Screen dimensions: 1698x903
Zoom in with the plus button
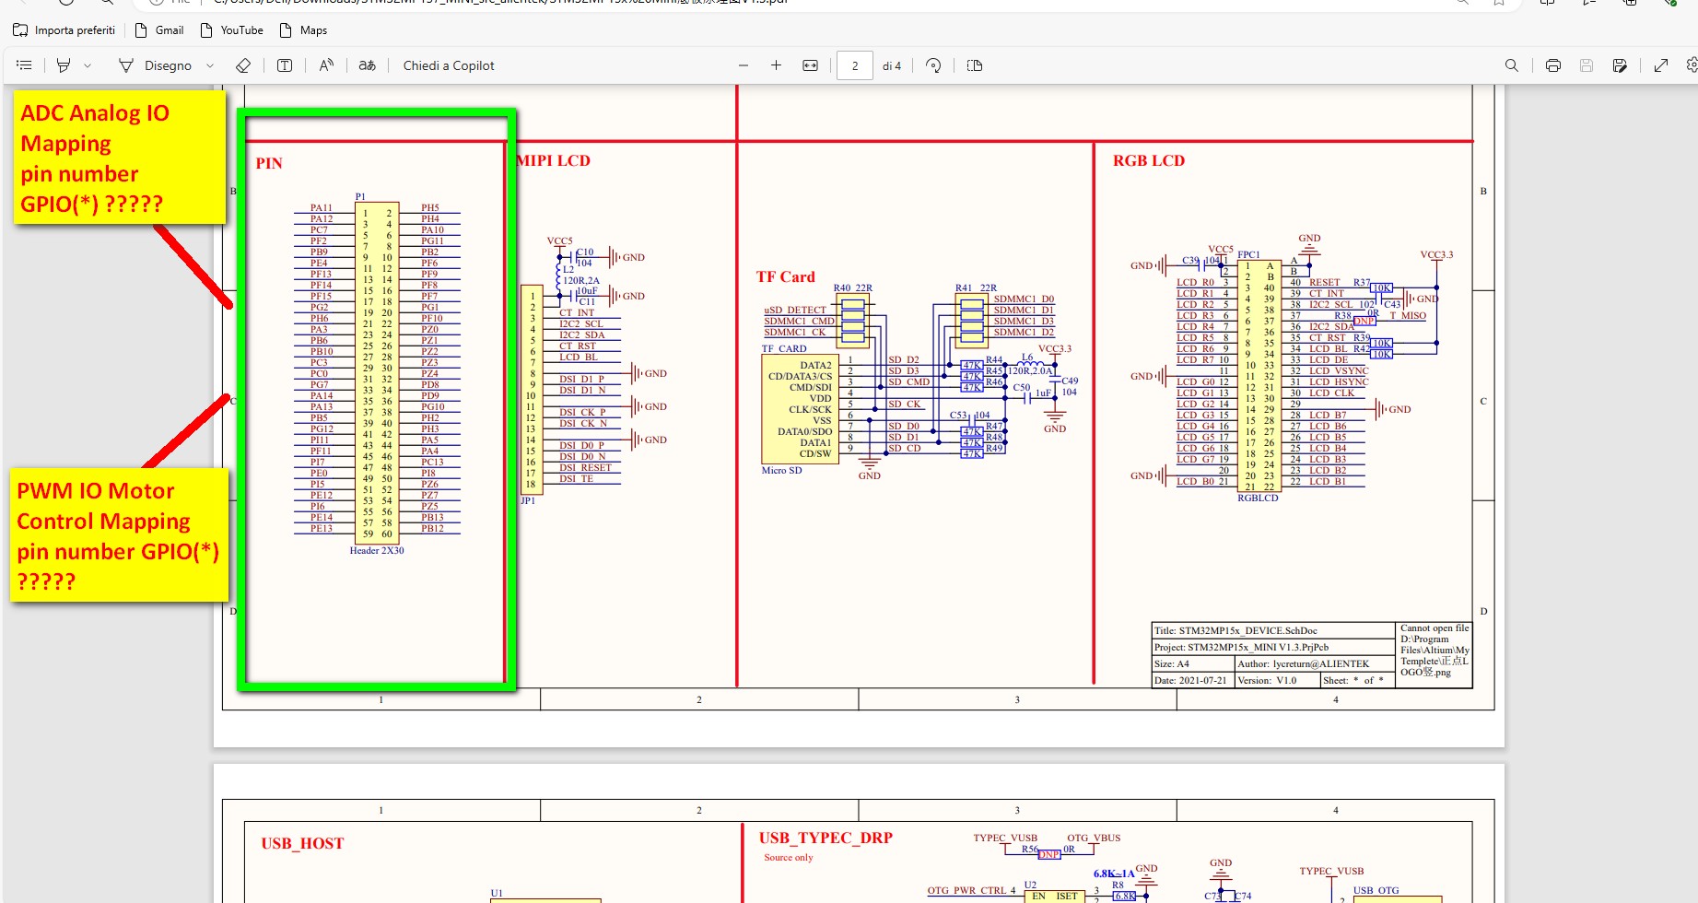(x=776, y=65)
